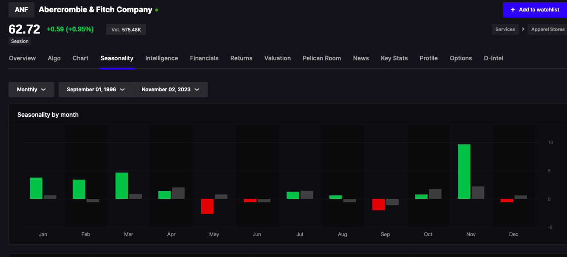This screenshot has height=257, width=567.
Task: Open the News tab
Action: [361, 58]
